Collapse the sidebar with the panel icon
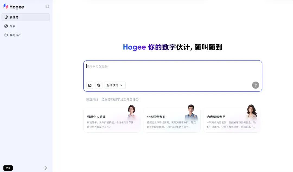 click(47, 6)
